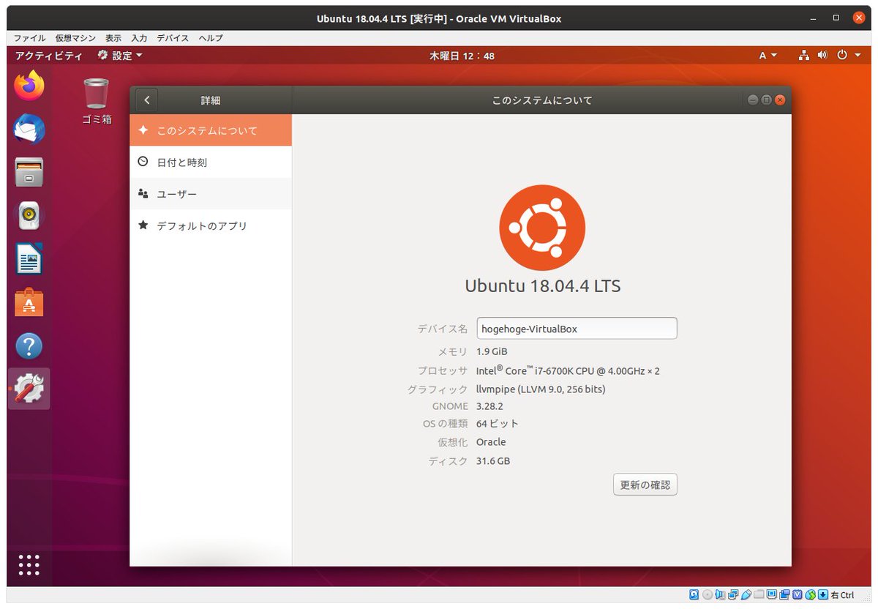Click the GNOME version 3.28.2
This screenshot has width=878, height=609.
[489, 406]
